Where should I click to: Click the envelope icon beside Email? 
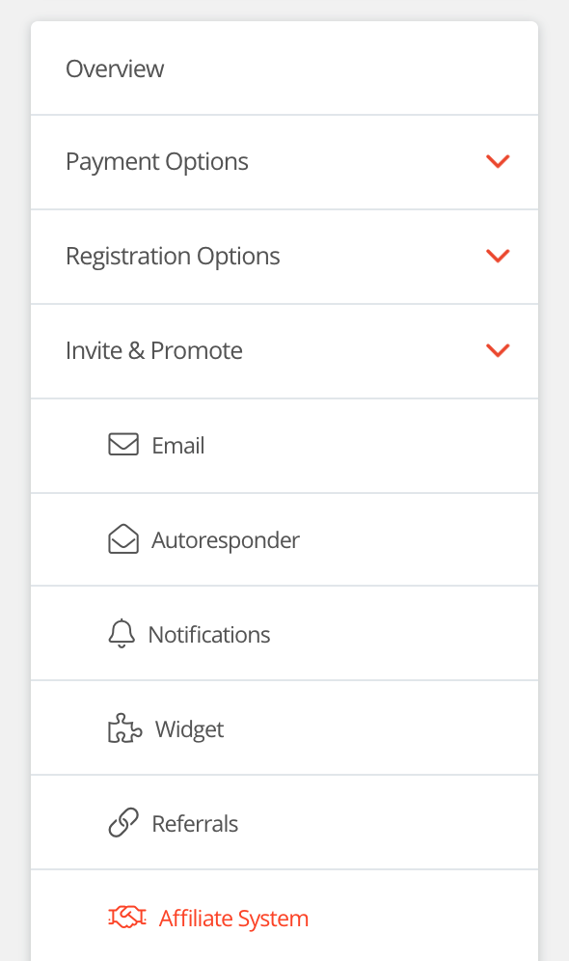[x=123, y=445]
